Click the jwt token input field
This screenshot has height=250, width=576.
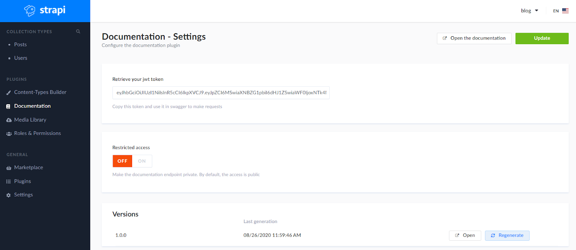[x=221, y=93]
